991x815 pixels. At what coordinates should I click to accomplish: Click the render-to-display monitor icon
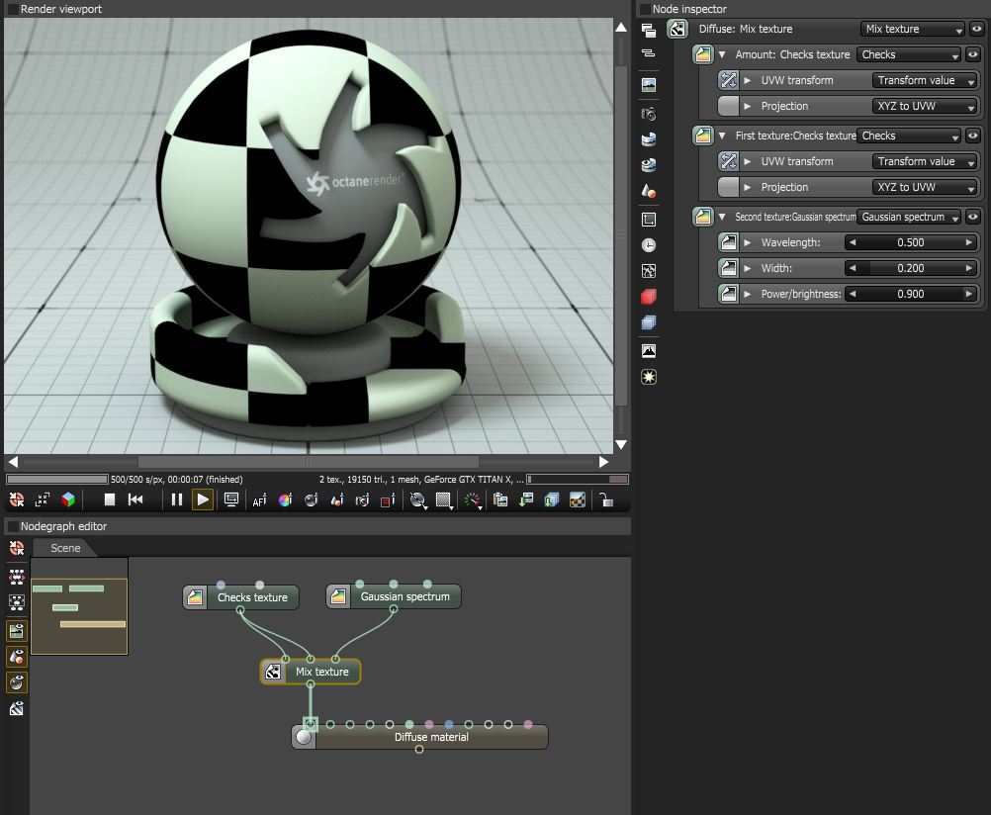tap(231, 500)
